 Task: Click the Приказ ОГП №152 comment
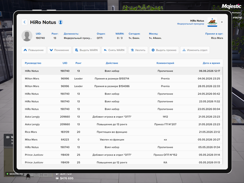click(165, 155)
